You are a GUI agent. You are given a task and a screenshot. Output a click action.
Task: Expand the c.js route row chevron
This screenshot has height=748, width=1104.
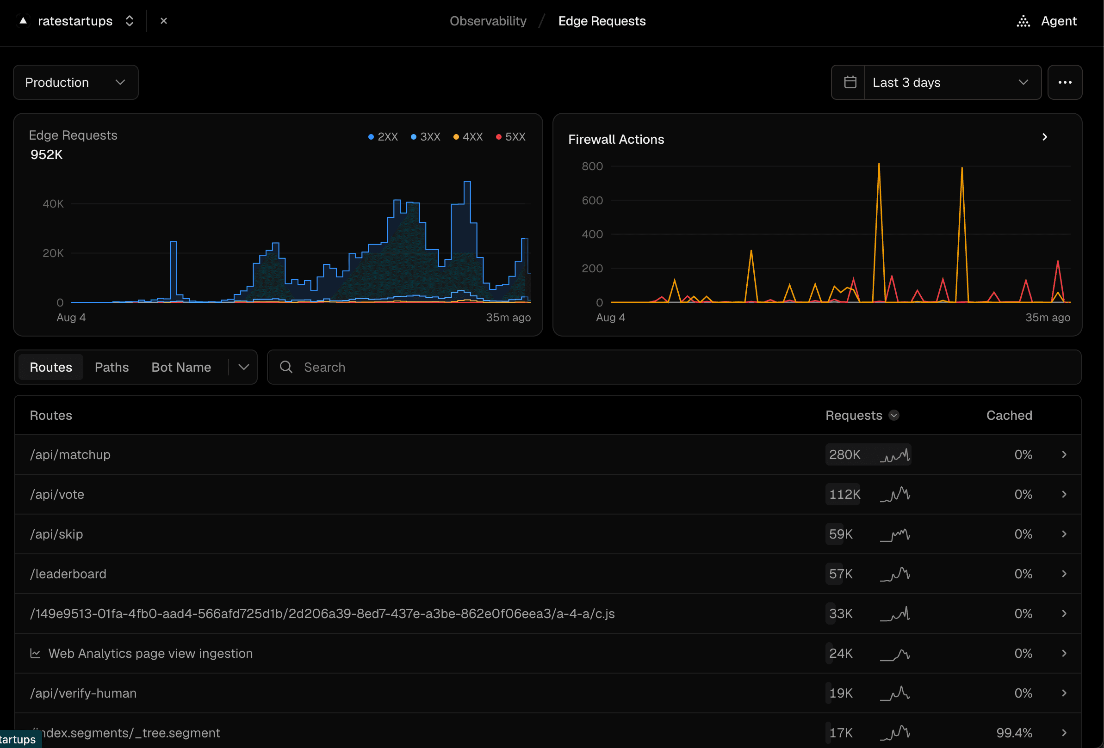(1064, 613)
